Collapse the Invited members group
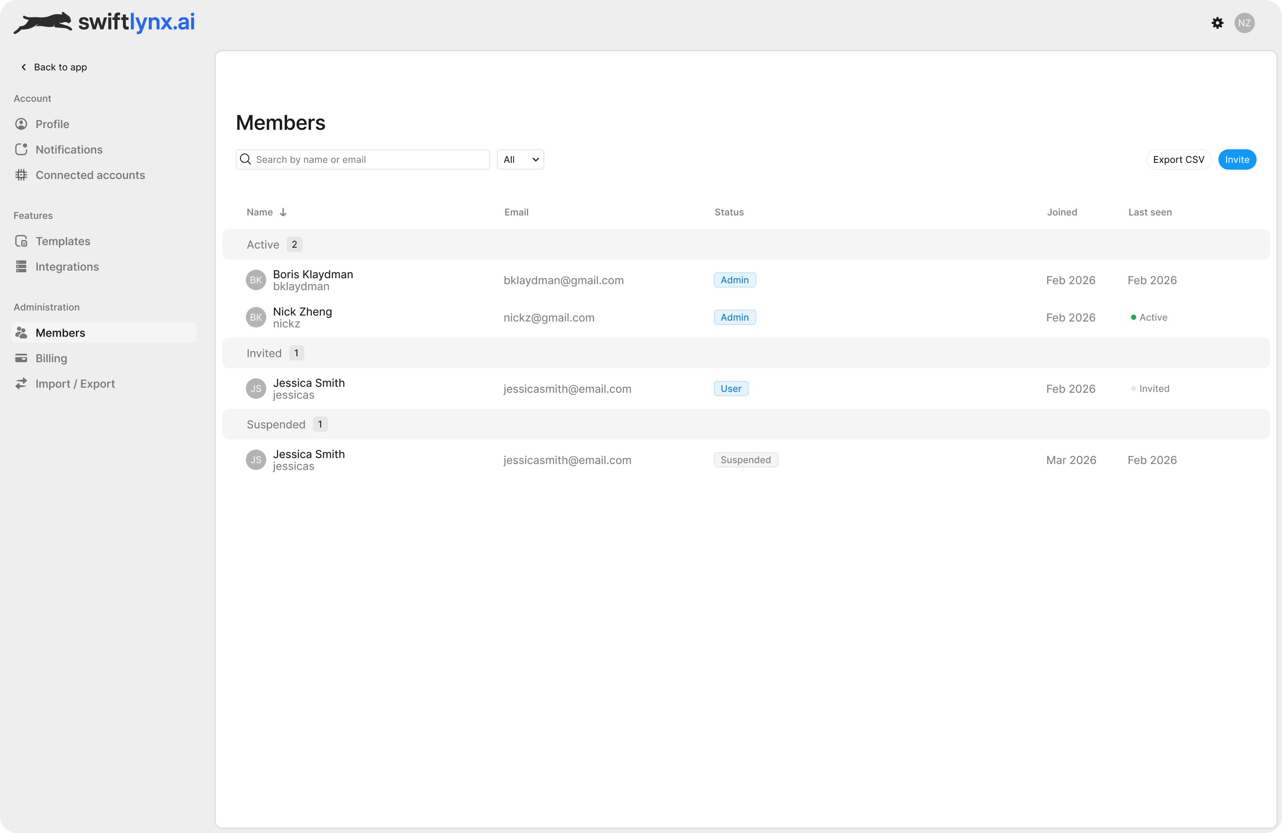This screenshot has height=833, width=1282. [264, 353]
